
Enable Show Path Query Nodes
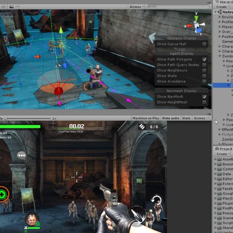tap(204, 65)
